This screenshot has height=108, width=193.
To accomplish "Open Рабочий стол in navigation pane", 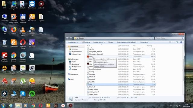I will pos(76,54).
